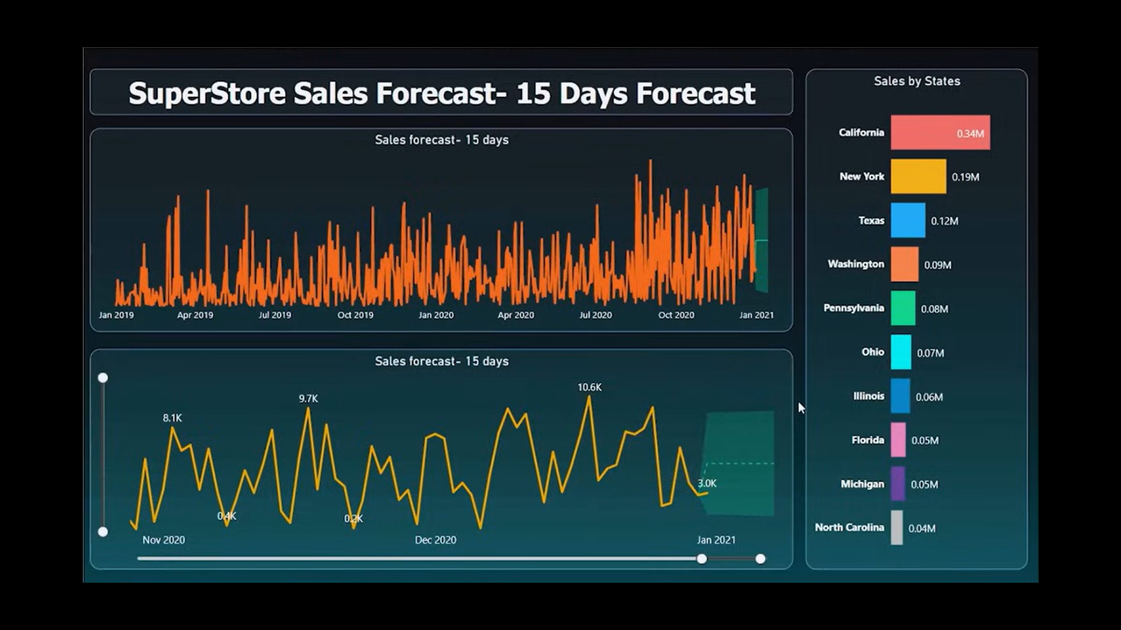The image size is (1121, 630).
Task: Select the Ohio cyan bar
Action: tap(901, 352)
